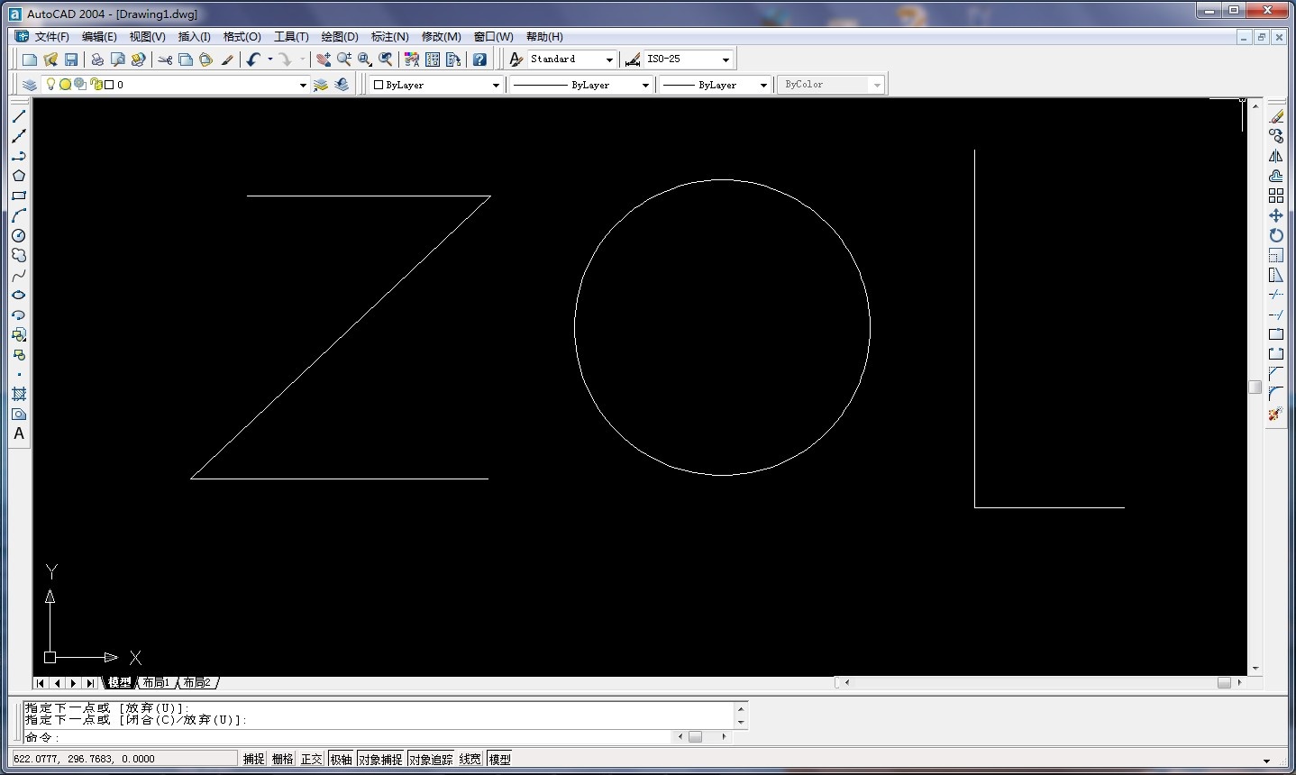Select the Explode modify tool
The image size is (1296, 775).
[x=1276, y=414]
